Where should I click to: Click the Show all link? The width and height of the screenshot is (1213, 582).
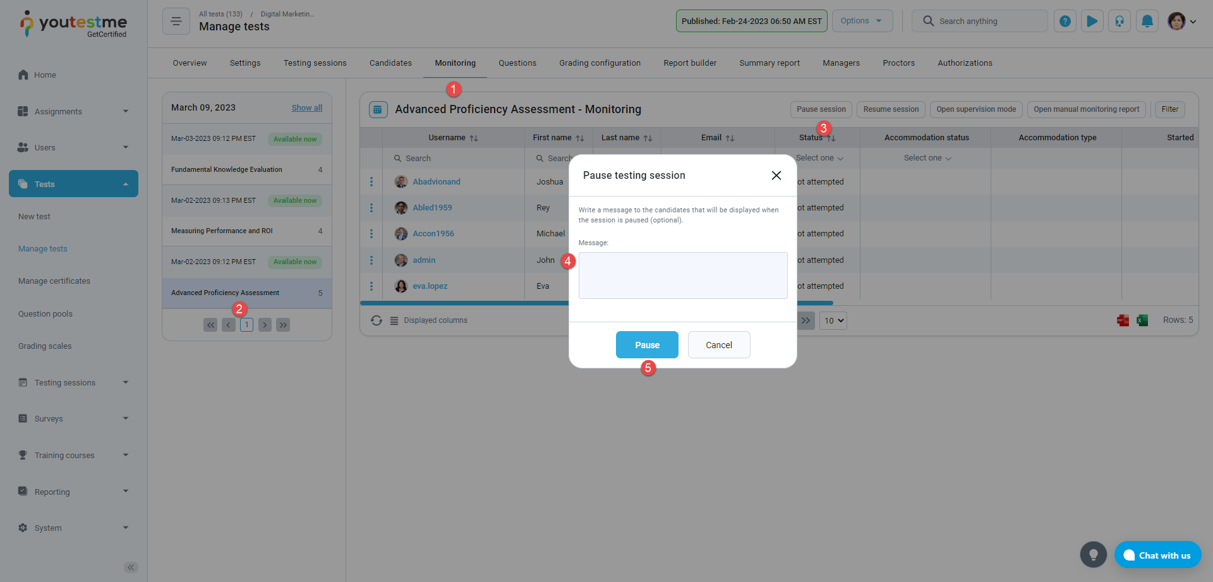coord(307,108)
